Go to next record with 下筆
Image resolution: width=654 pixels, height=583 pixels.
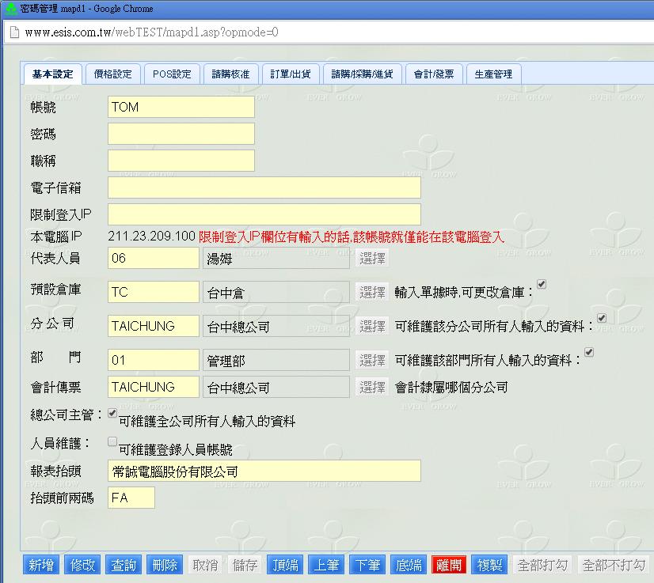[367, 565]
